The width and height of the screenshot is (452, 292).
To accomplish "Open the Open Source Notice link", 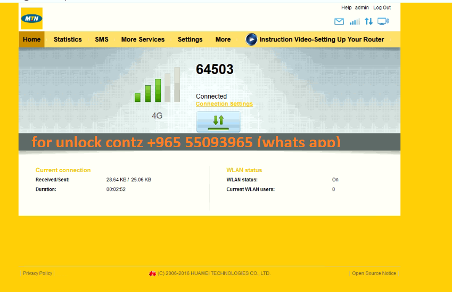I will (374, 273).
